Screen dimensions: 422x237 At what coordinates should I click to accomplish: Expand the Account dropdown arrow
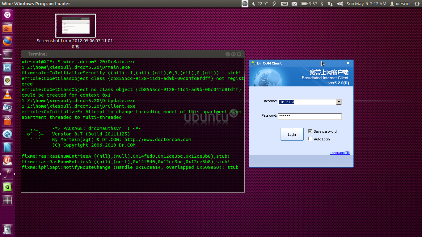(x=339, y=102)
